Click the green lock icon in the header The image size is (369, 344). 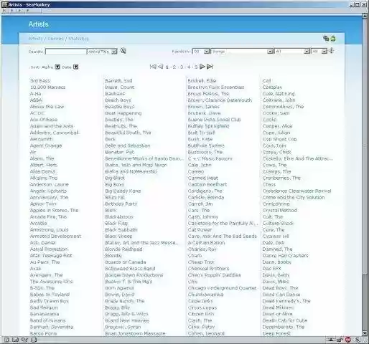(333, 38)
